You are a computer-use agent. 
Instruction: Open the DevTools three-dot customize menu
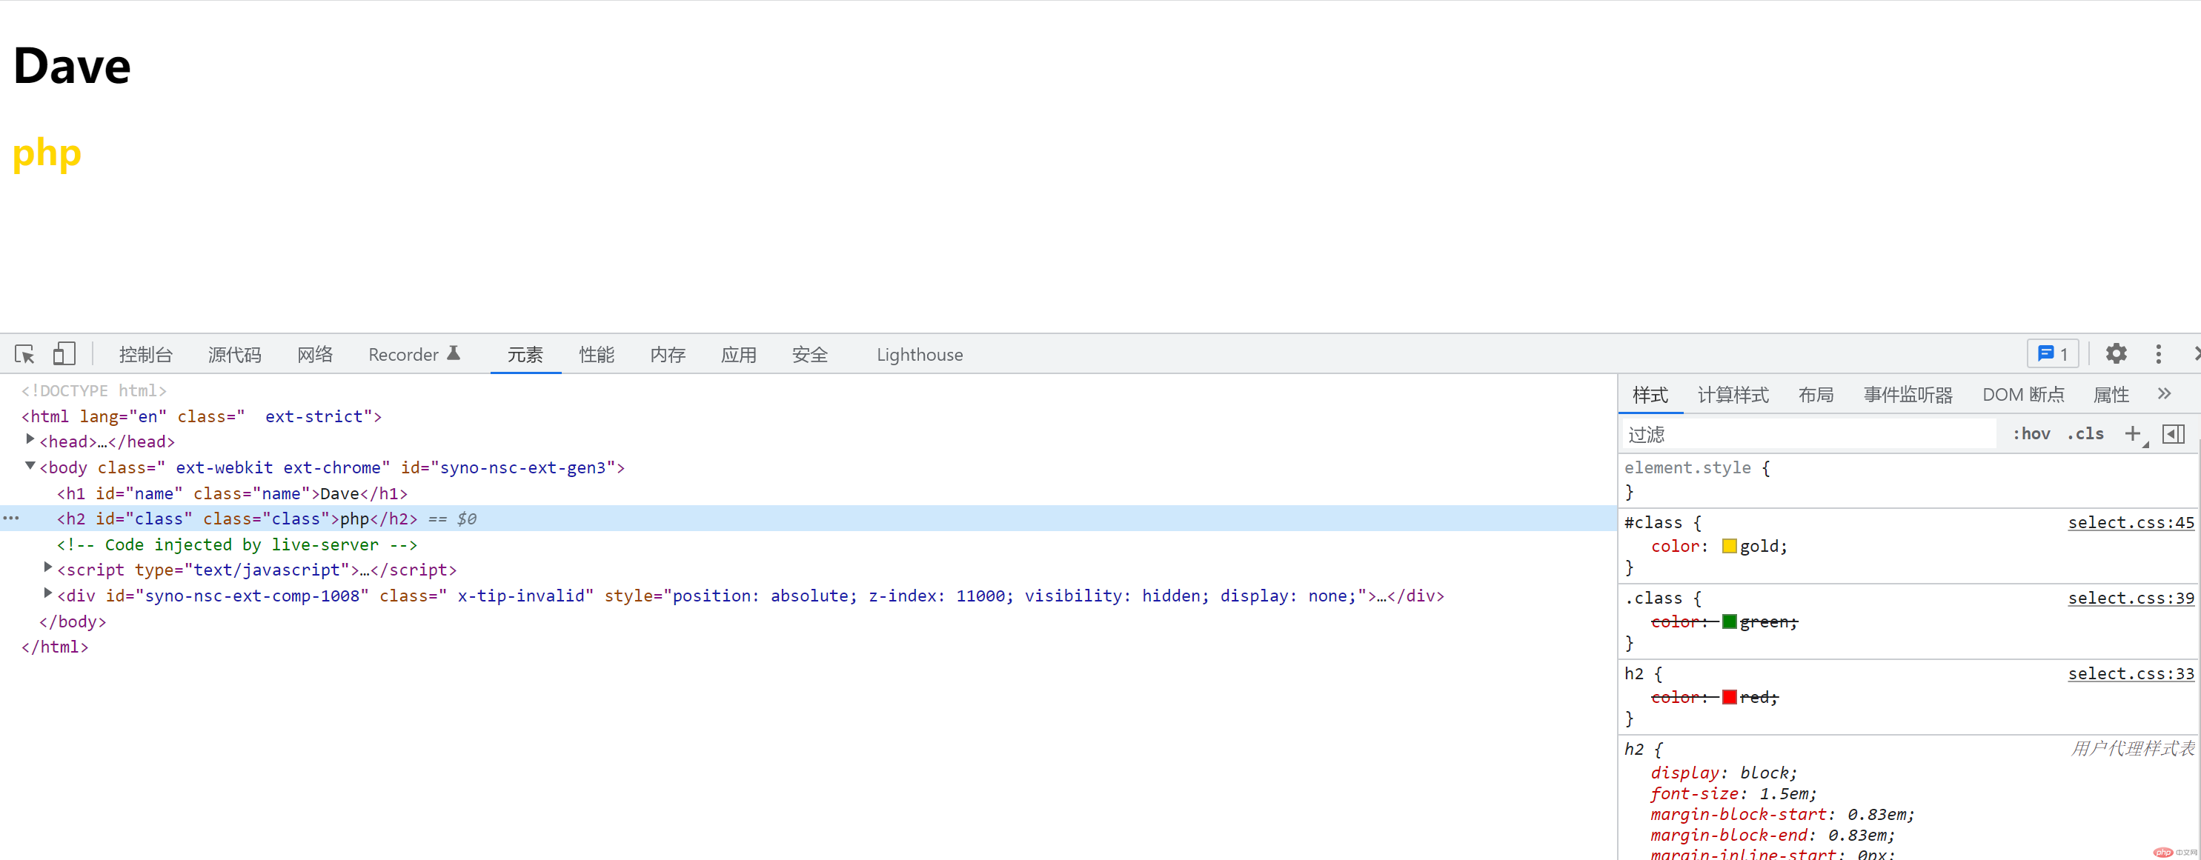click(x=2158, y=353)
